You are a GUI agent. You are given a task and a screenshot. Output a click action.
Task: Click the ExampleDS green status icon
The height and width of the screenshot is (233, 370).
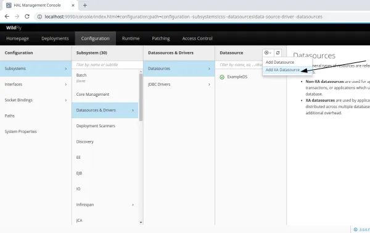[x=222, y=77]
